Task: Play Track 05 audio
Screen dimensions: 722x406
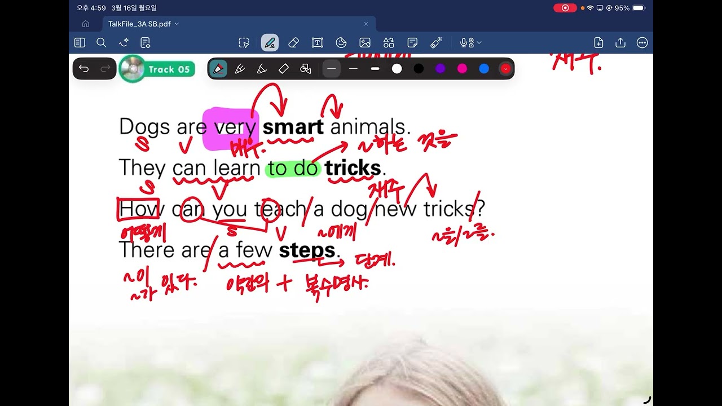Action: (x=157, y=69)
